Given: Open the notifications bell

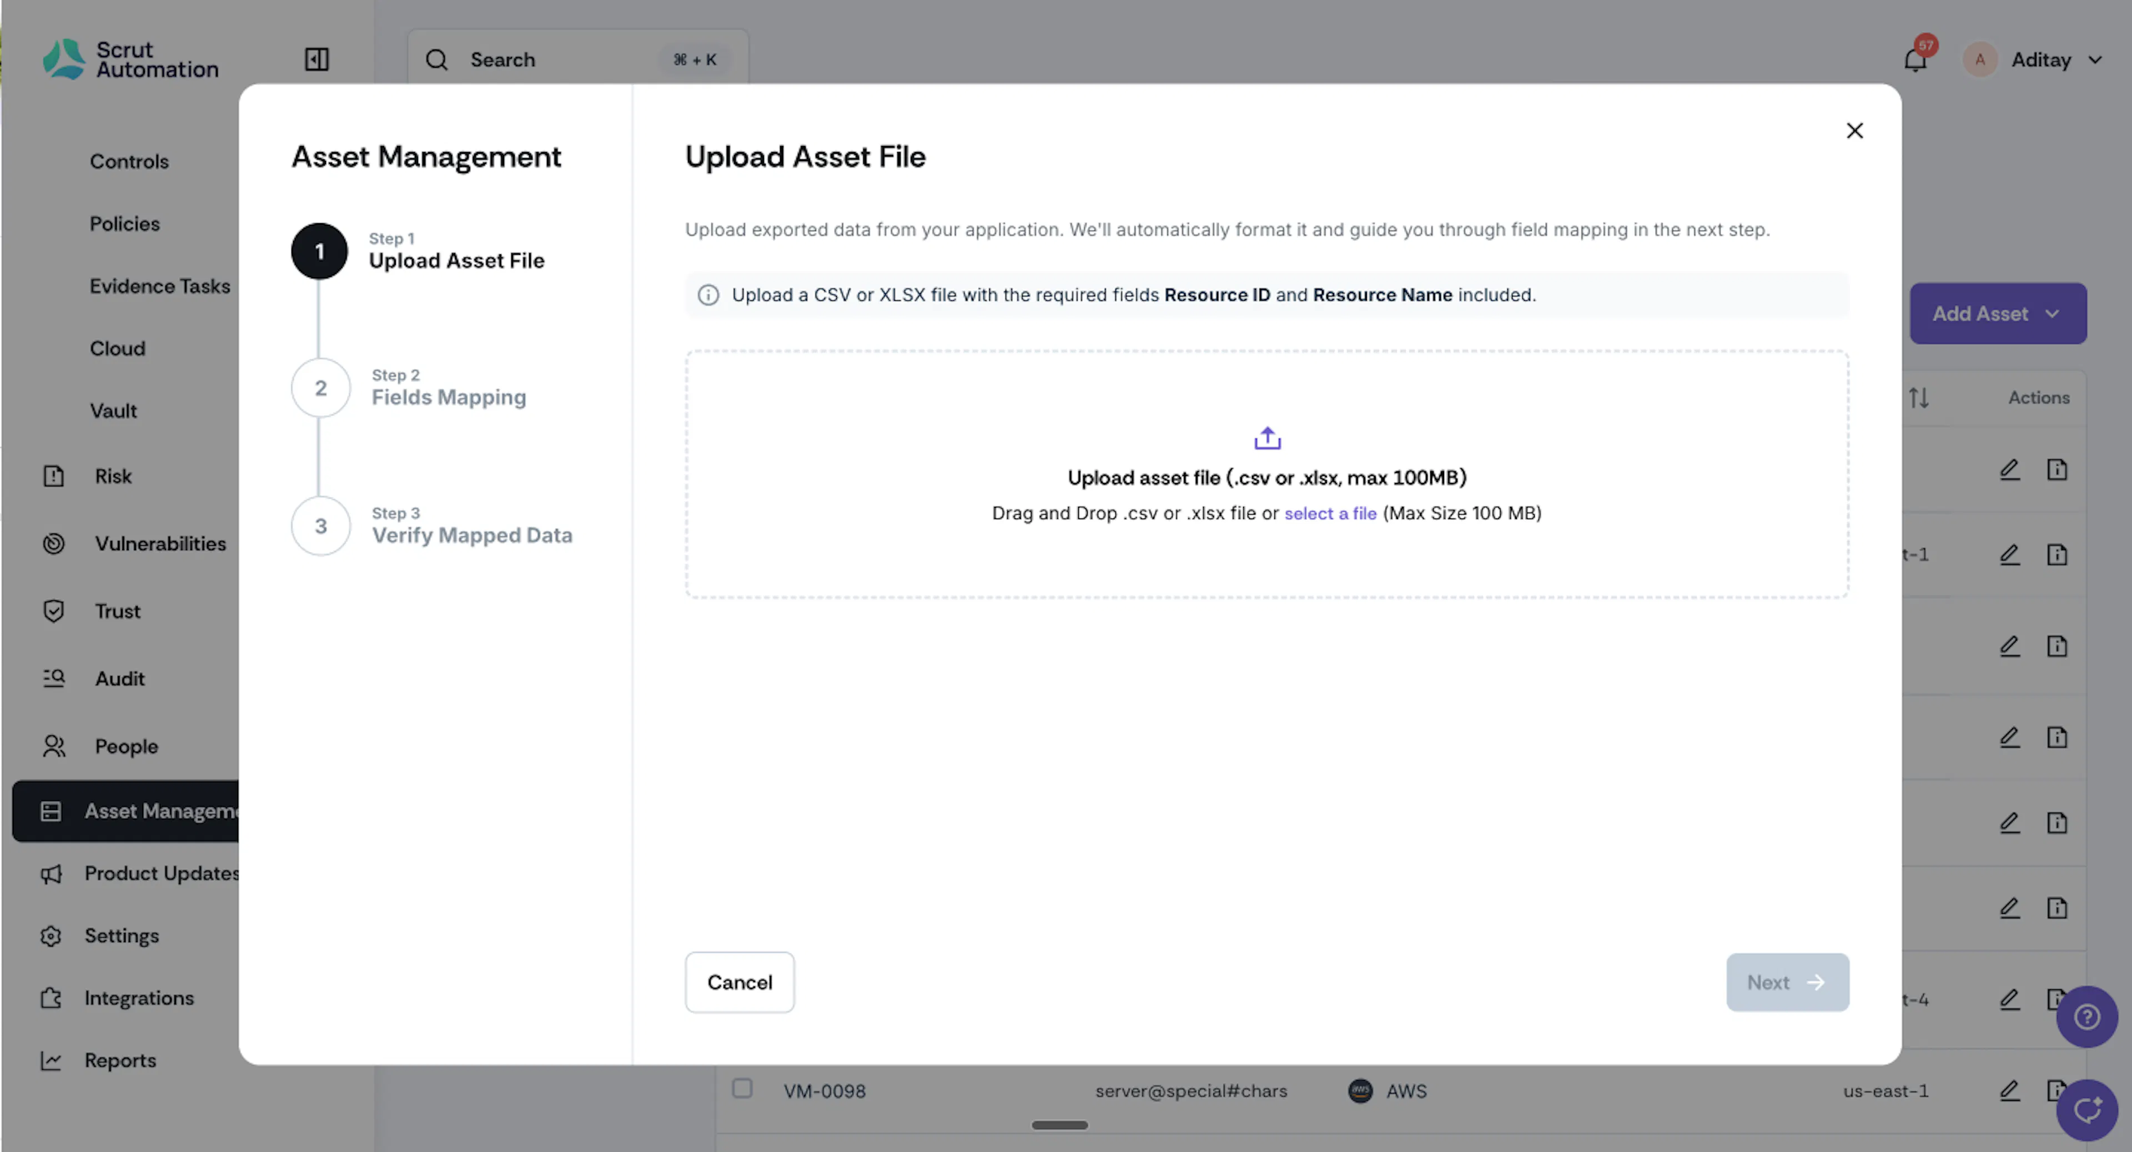Looking at the screenshot, I should 1914,61.
